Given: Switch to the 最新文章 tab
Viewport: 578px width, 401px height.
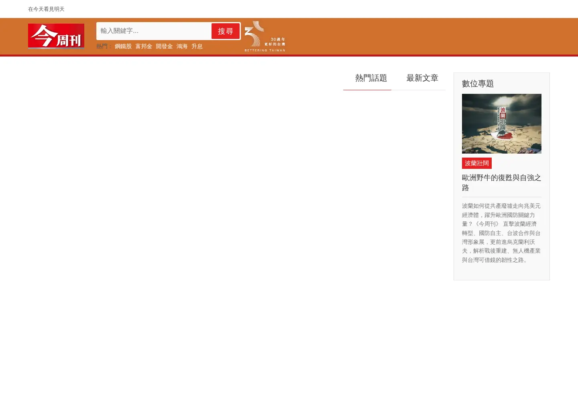Looking at the screenshot, I should pos(422,78).
